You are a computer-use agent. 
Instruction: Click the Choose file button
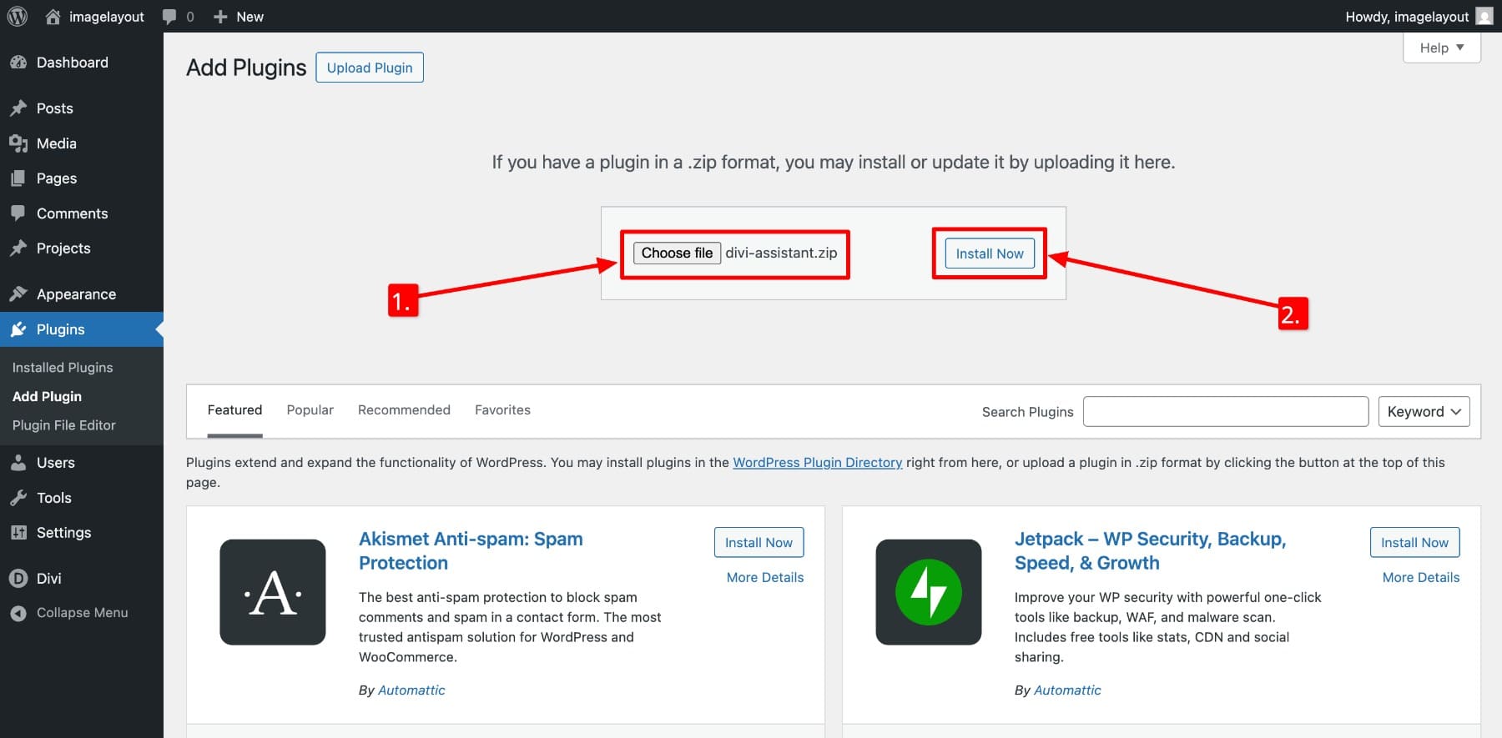tap(677, 253)
